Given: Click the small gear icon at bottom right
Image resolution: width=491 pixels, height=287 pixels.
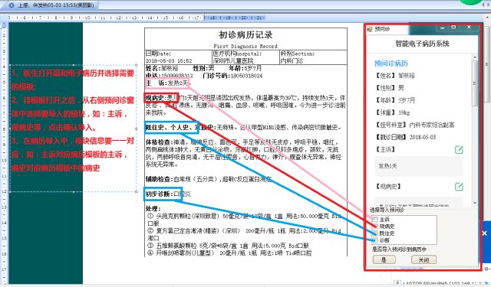Looking at the screenshot, I should pyautogui.click(x=486, y=269).
